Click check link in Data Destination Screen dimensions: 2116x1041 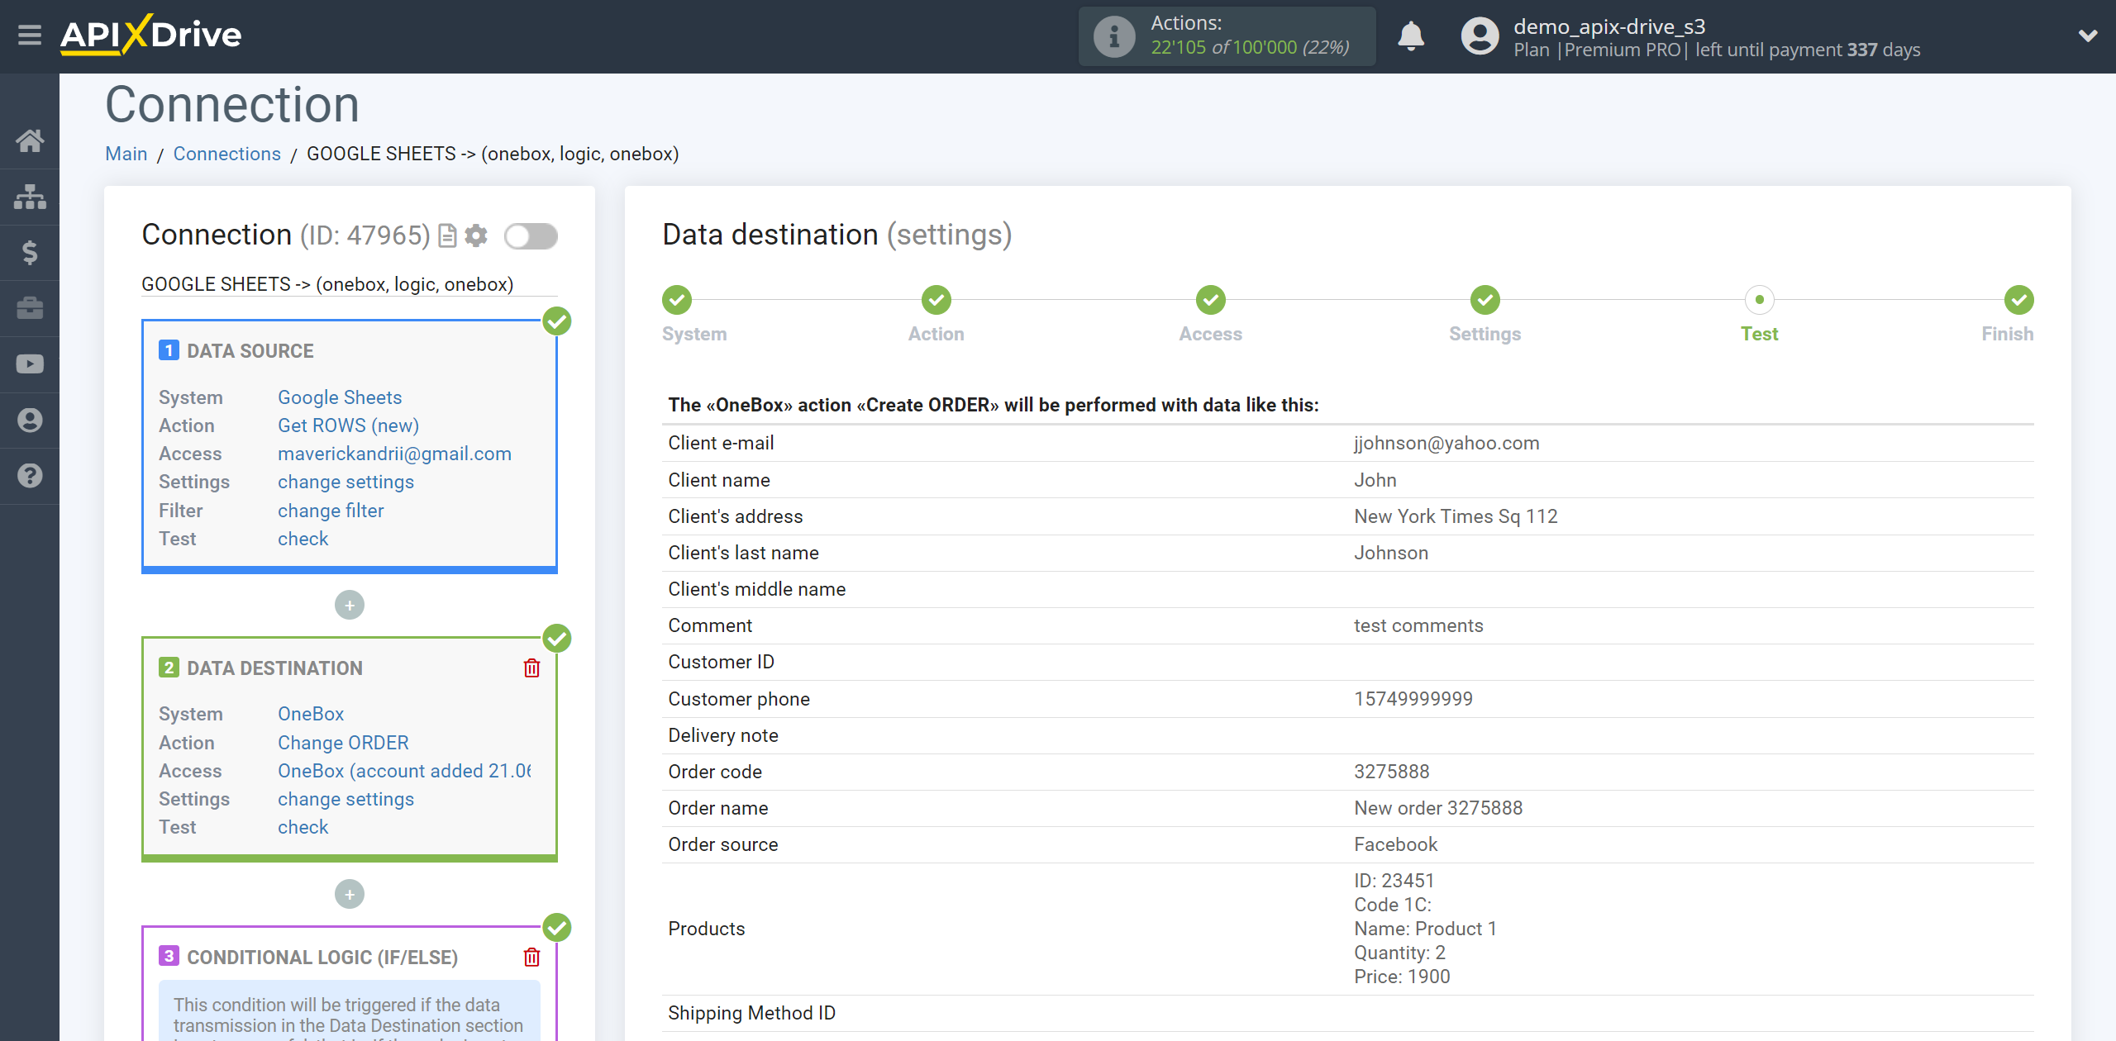(x=303, y=827)
